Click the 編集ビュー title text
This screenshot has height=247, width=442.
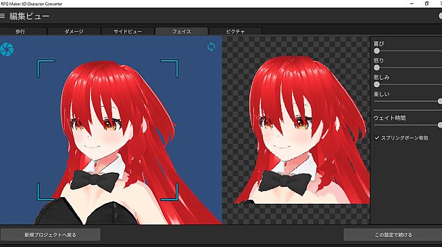click(x=29, y=16)
